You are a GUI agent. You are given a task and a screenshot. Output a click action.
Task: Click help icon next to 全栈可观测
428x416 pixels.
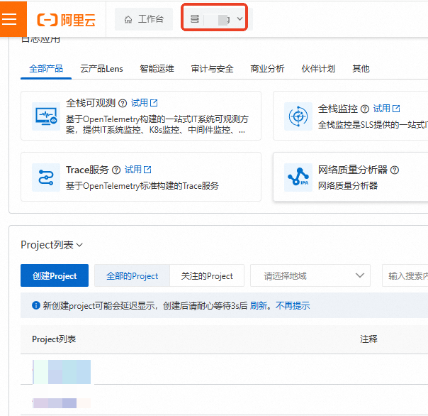(x=123, y=104)
